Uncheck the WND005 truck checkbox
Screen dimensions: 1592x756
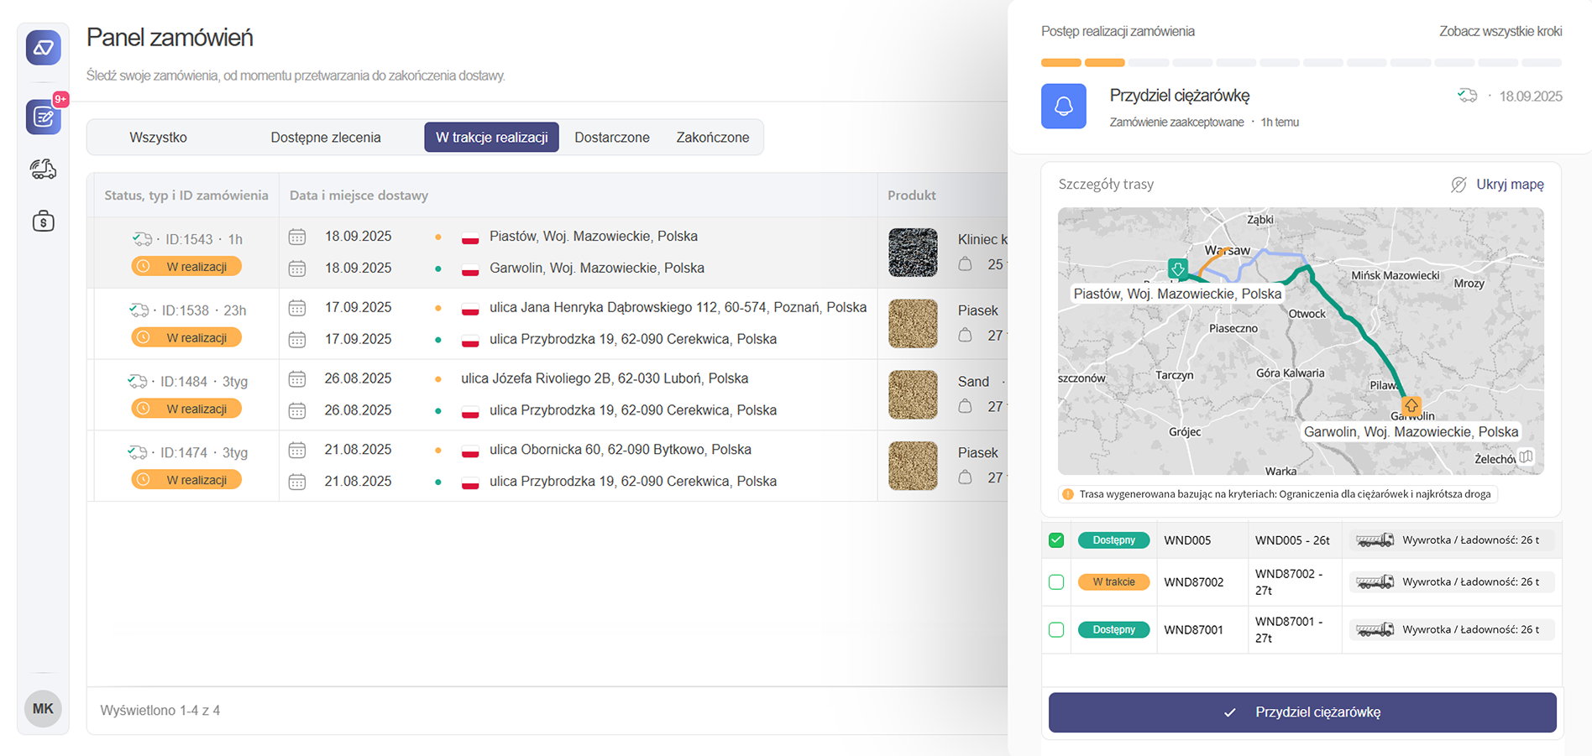1056,540
